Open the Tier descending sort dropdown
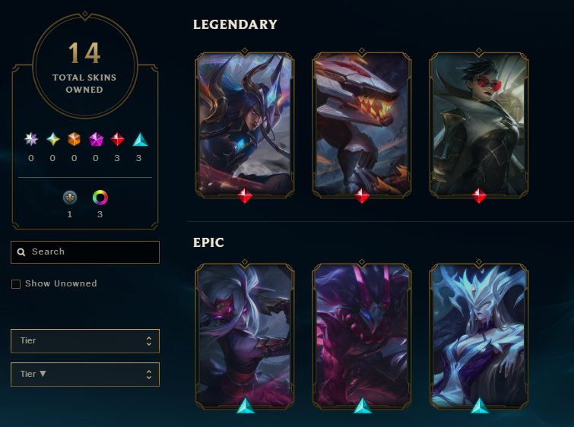Viewport: 574px width, 427px height. 85,375
